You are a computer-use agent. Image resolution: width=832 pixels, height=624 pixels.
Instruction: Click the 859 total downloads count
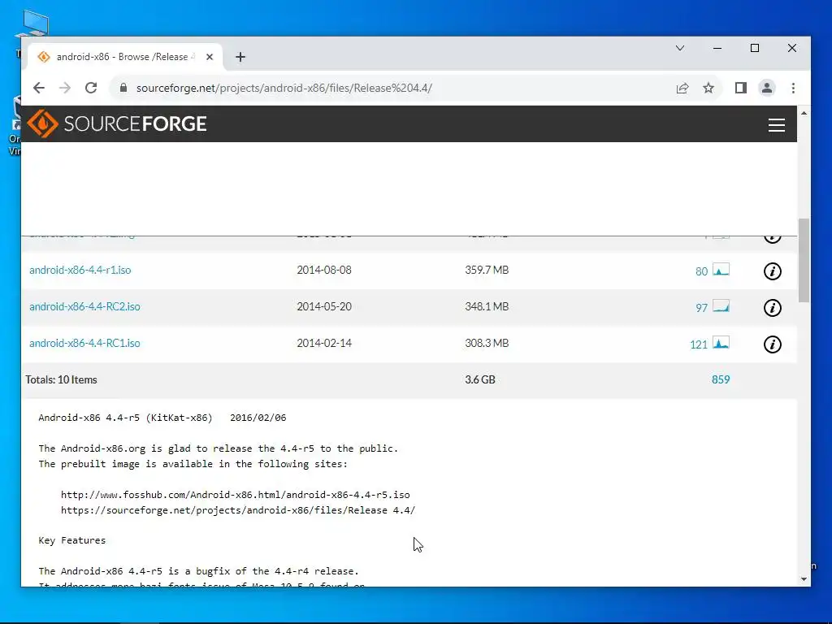[x=721, y=379]
